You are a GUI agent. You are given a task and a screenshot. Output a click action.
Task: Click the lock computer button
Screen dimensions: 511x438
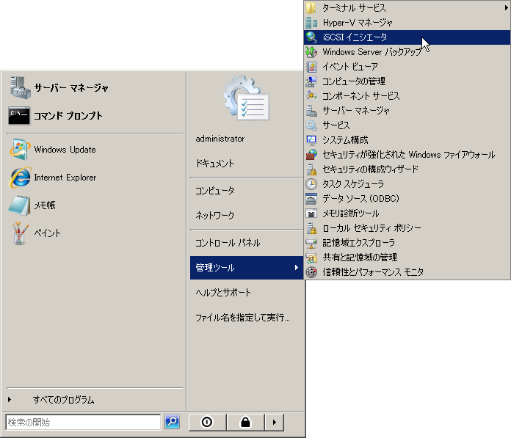tap(245, 422)
